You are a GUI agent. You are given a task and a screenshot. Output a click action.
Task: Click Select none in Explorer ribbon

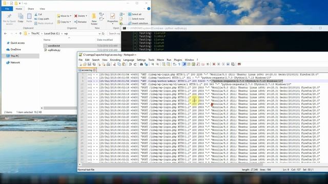[136, 19]
